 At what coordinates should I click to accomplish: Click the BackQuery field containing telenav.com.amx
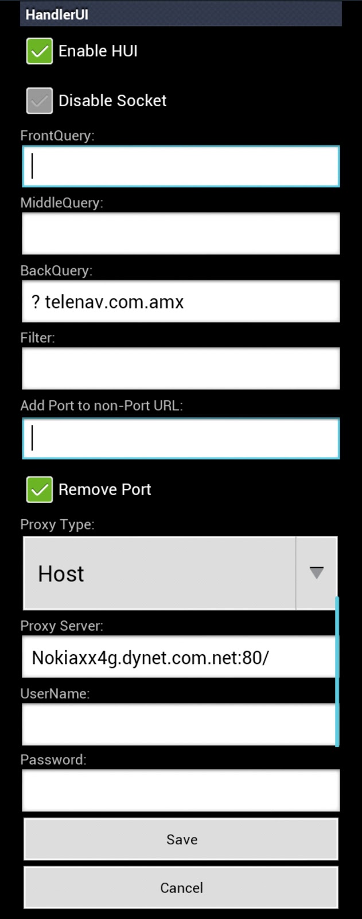181,301
